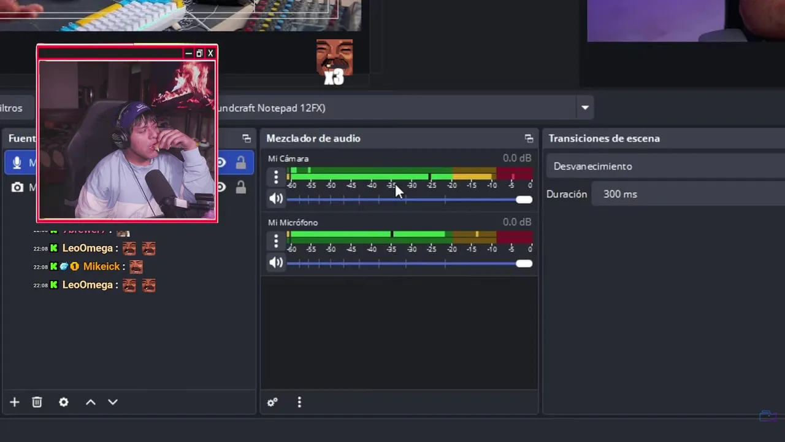Toggle visibility of the microphone source
The height and width of the screenshot is (442, 785).
coord(221,163)
